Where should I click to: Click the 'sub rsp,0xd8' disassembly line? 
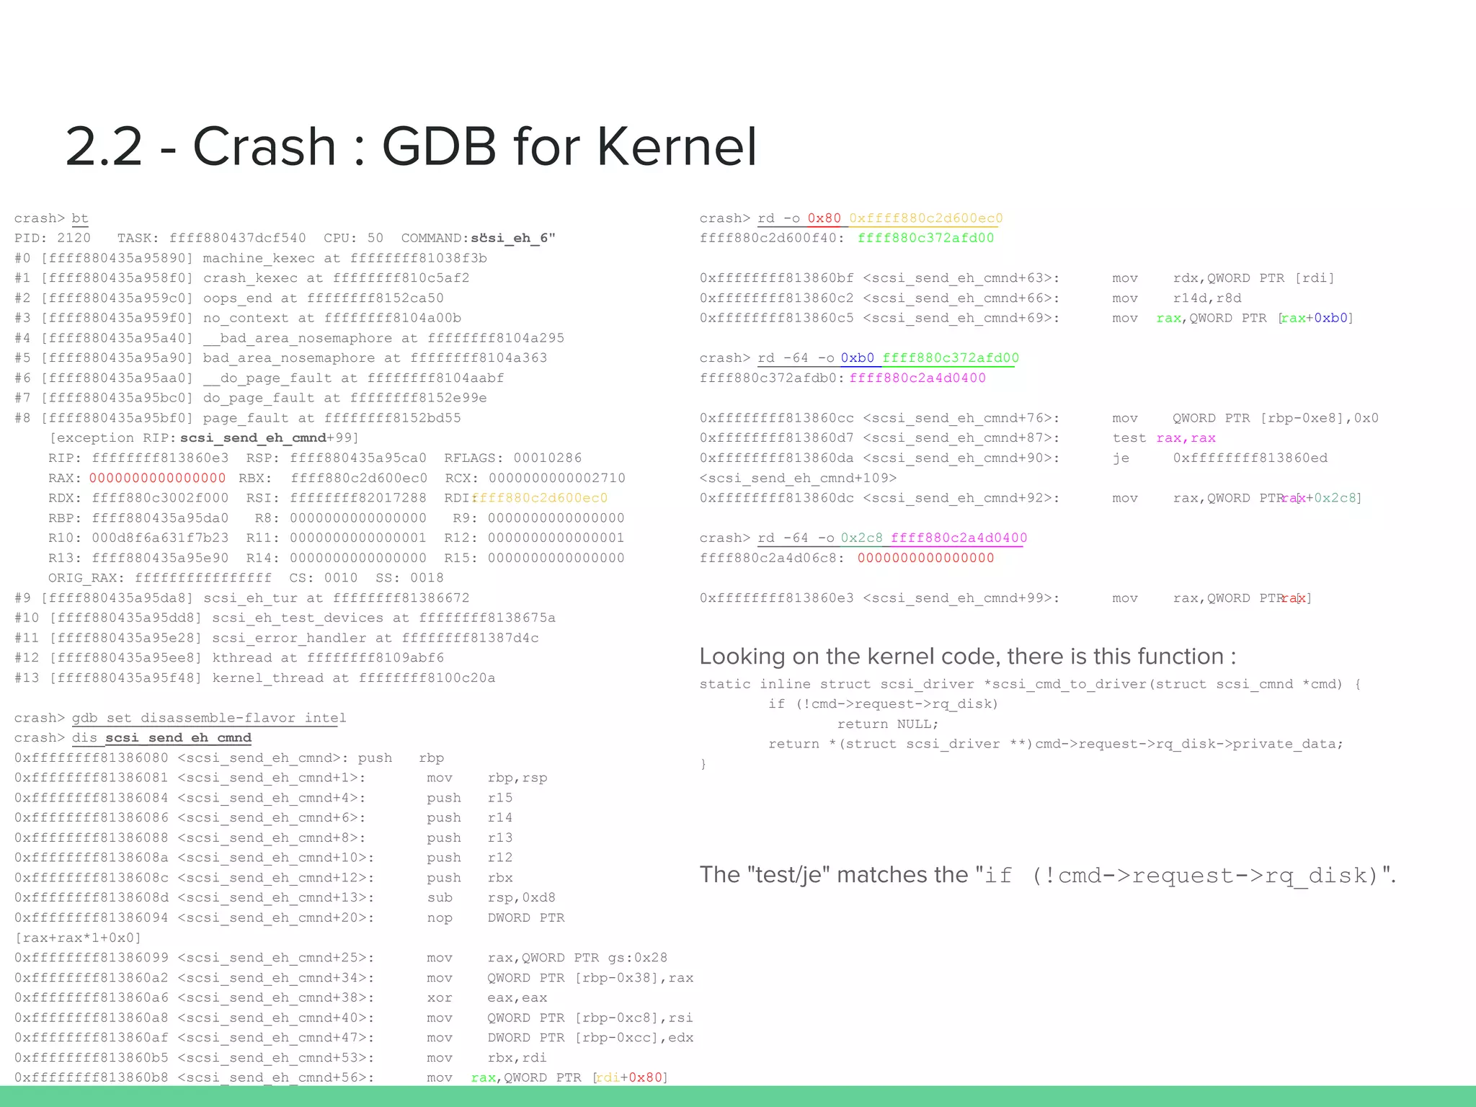point(285,898)
